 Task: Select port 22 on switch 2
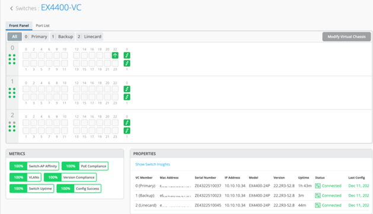click(x=115, y=122)
